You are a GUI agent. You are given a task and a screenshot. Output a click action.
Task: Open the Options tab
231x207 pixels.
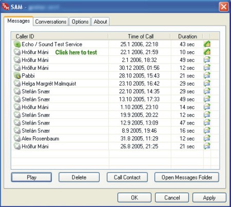[x=80, y=22]
